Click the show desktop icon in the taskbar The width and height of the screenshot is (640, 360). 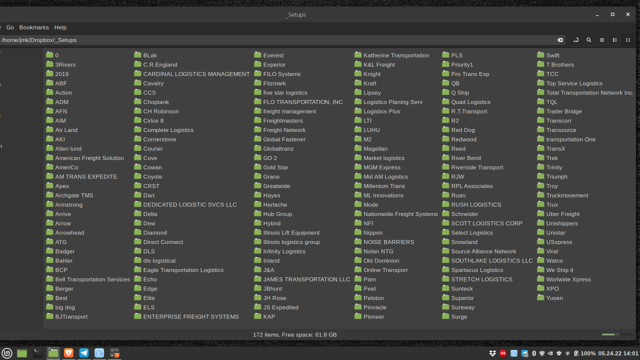[x=22, y=353]
